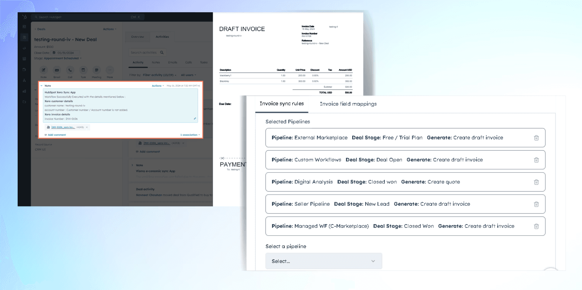Open the Activities tab of the deal
This screenshot has width=582, height=290.
[162, 37]
